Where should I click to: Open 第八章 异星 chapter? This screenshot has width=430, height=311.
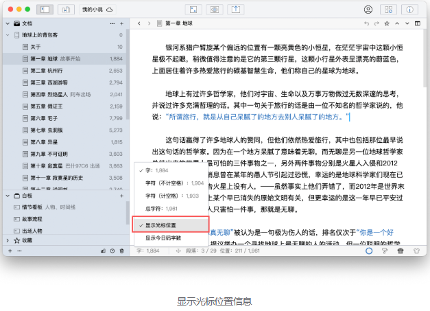(x=64, y=142)
